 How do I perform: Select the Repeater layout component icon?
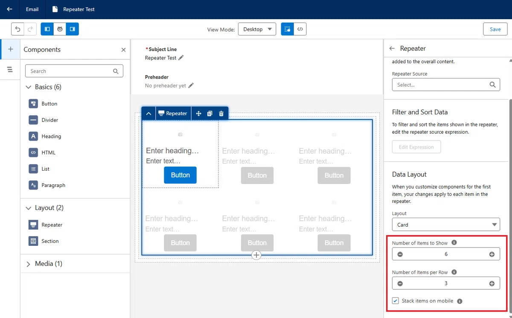(33, 225)
